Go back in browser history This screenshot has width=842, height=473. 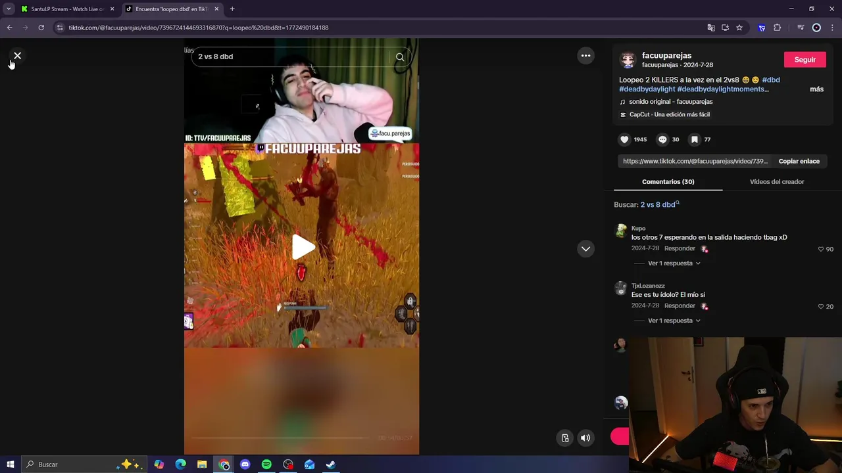9,28
